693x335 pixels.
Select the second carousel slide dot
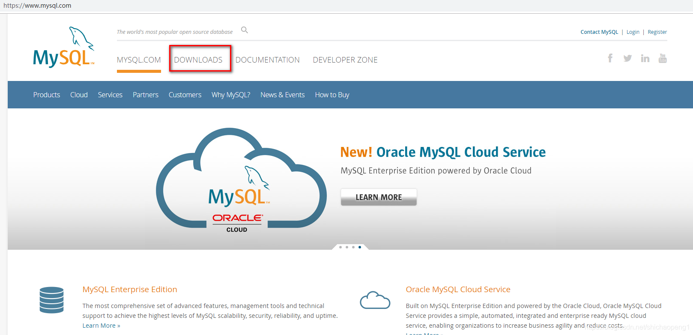click(347, 247)
